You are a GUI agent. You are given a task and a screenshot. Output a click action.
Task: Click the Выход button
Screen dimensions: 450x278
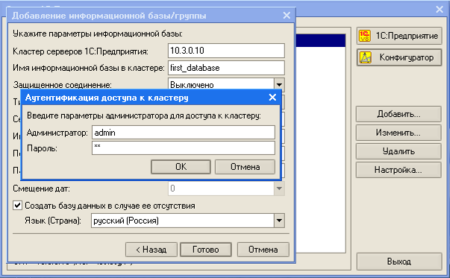click(x=399, y=262)
